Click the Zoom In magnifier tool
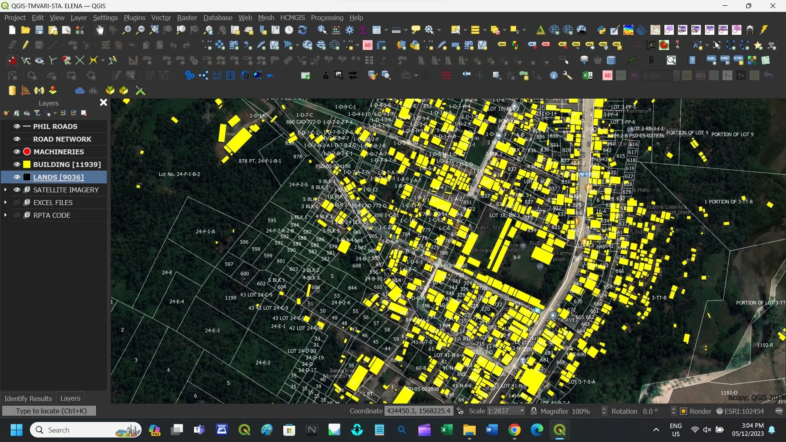This screenshot has height=442, width=786. coord(127,30)
